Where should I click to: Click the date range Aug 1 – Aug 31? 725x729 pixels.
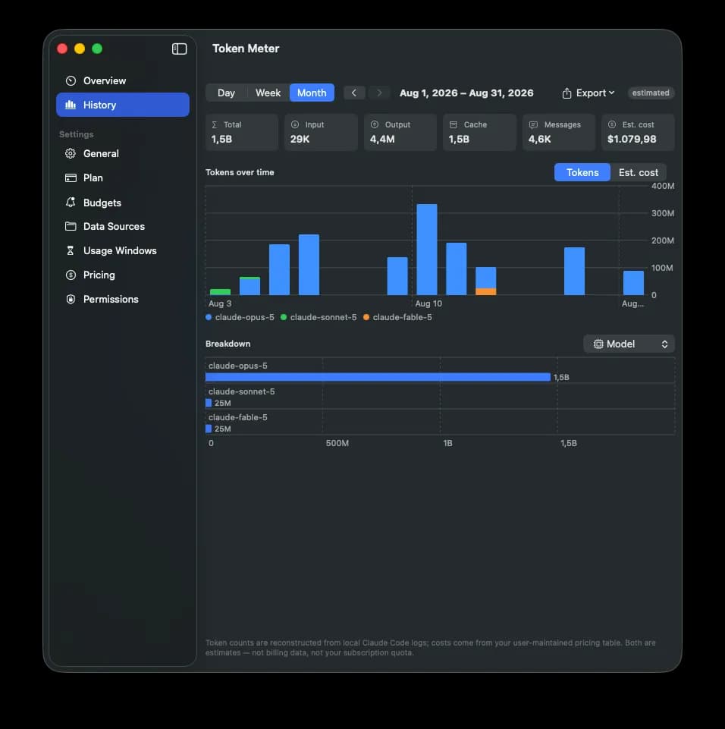[466, 93]
